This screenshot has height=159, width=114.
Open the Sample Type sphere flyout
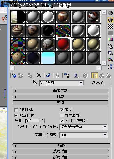tap(110, 13)
